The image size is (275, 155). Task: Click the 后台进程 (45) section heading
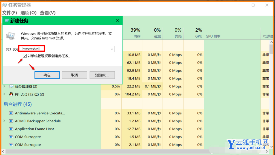[18, 104]
